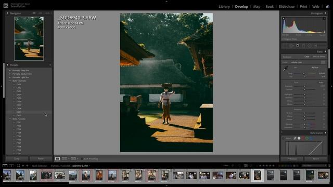
Task: Switch to Grid view from filmstrip bar
Action: point(19,166)
